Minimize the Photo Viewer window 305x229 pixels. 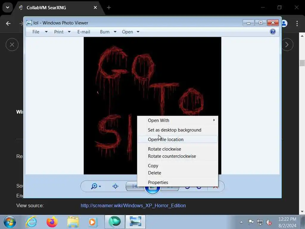pyautogui.click(x=249, y=23)
